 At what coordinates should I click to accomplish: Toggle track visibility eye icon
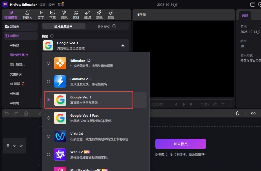click(14, 146)
